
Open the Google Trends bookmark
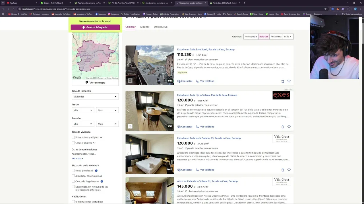pyautogui.click(x=241, y=14)
